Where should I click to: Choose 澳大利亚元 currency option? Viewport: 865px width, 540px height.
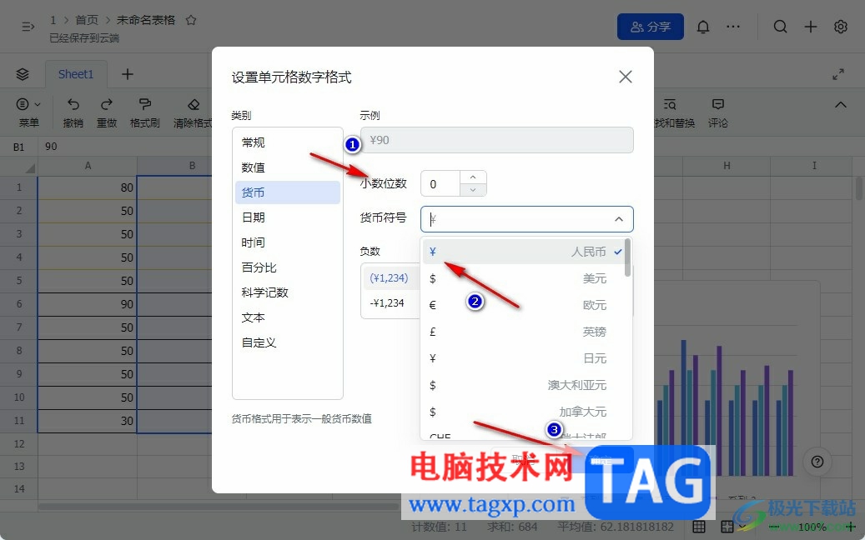[x=524, y=385]
